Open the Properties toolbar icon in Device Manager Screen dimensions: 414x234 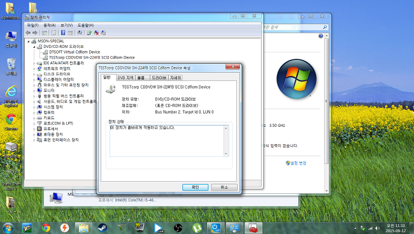pyautogui.click(x=54, y=33)
